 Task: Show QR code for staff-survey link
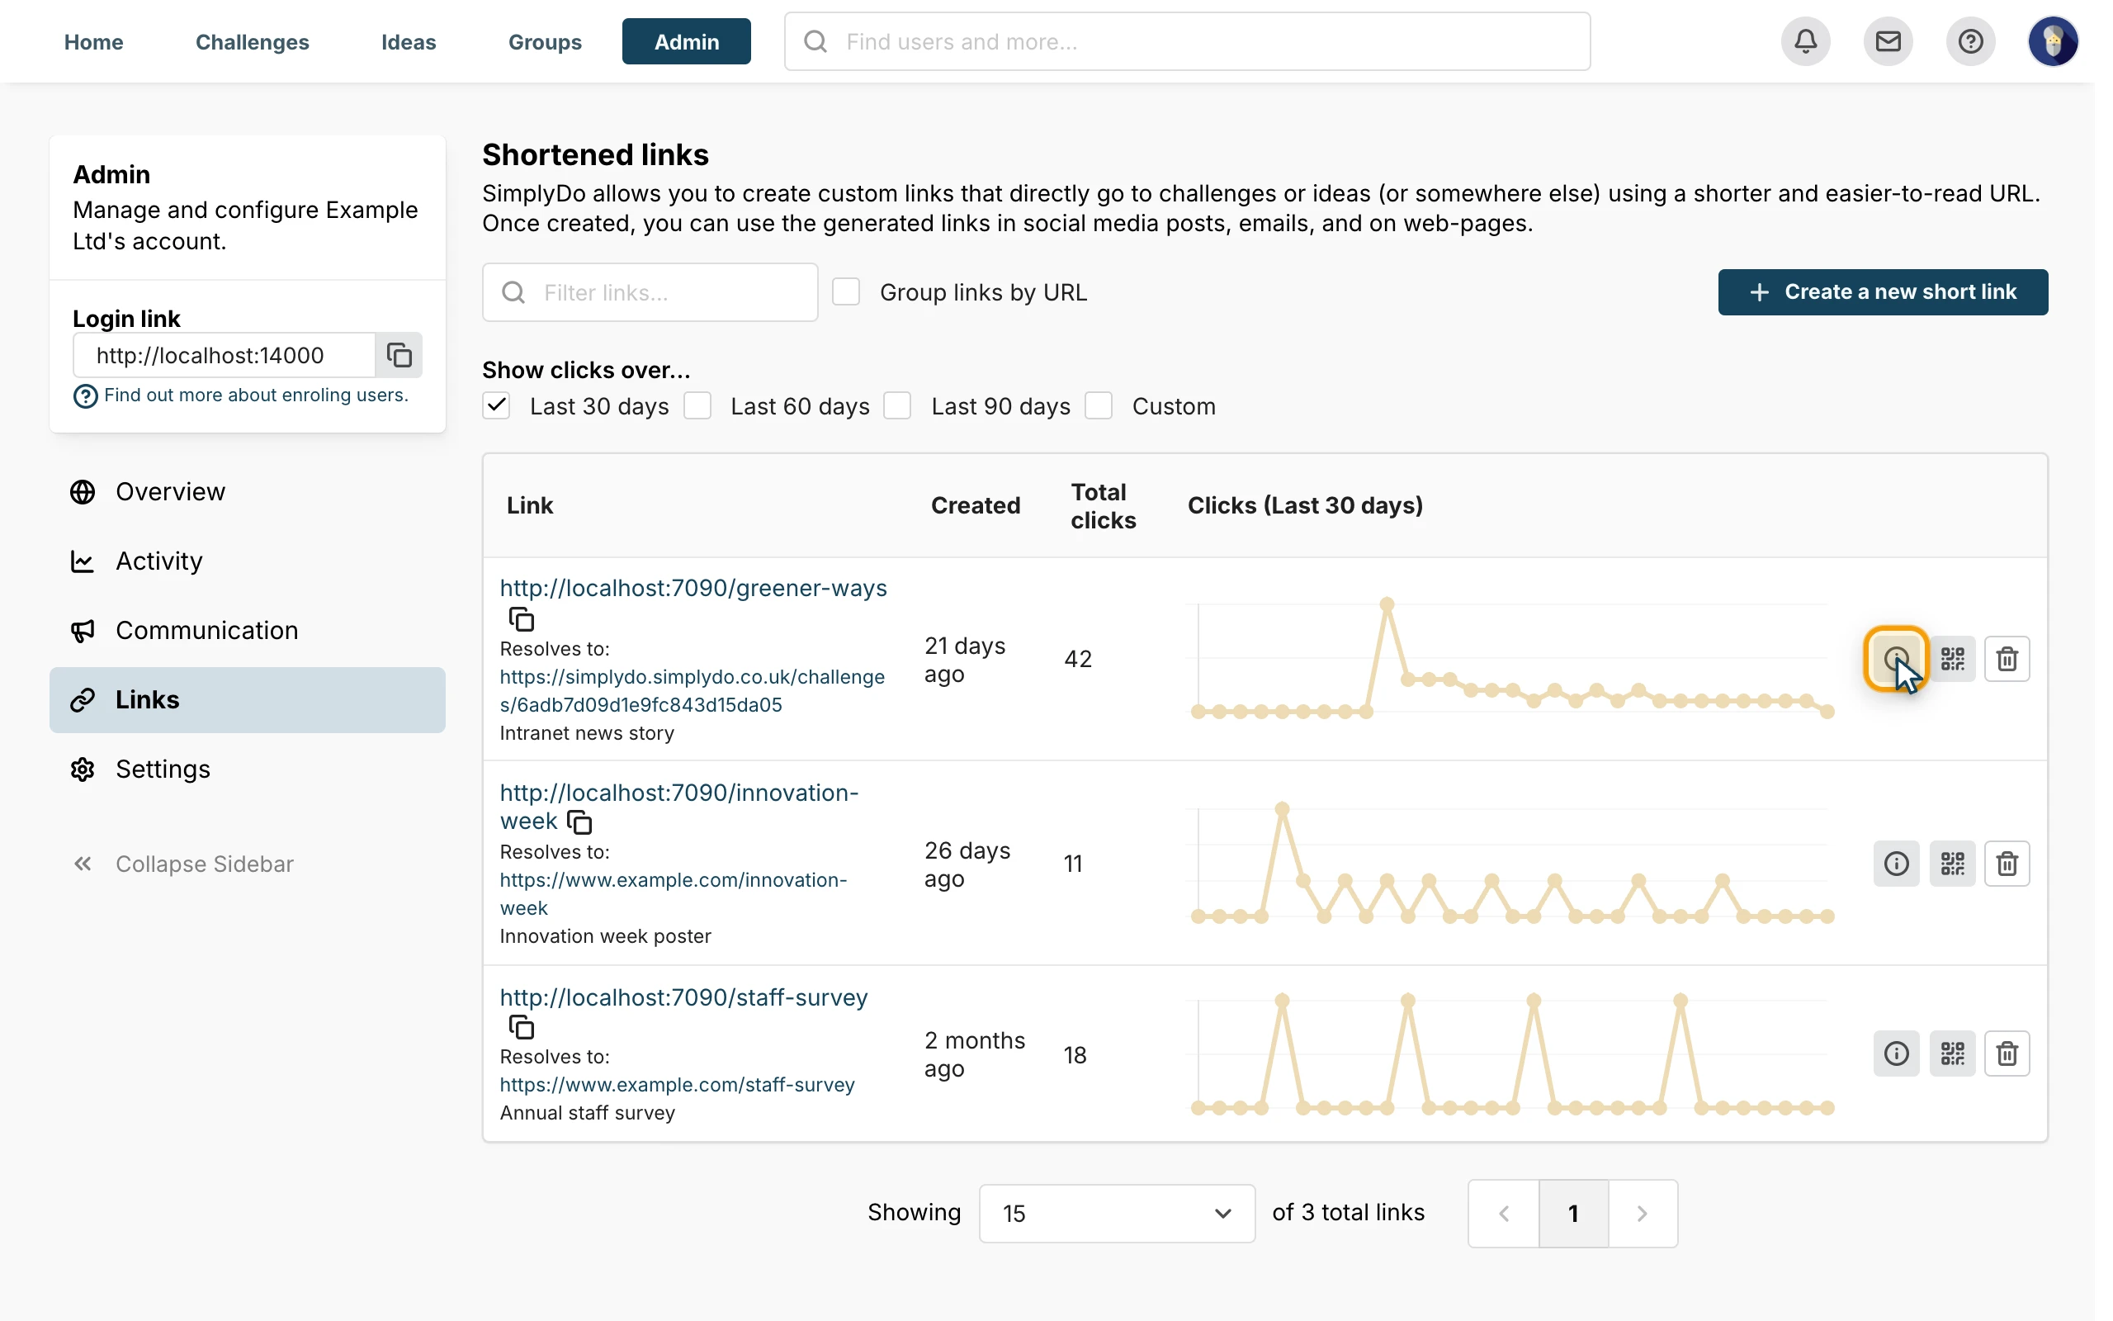(1952, 1053)
